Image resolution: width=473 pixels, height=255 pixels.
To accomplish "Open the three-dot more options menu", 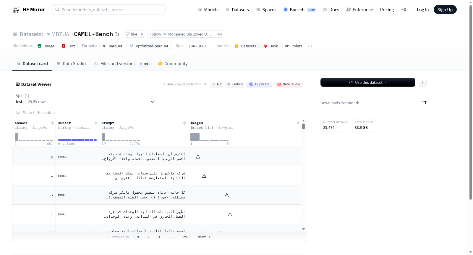I will (422, 82).
